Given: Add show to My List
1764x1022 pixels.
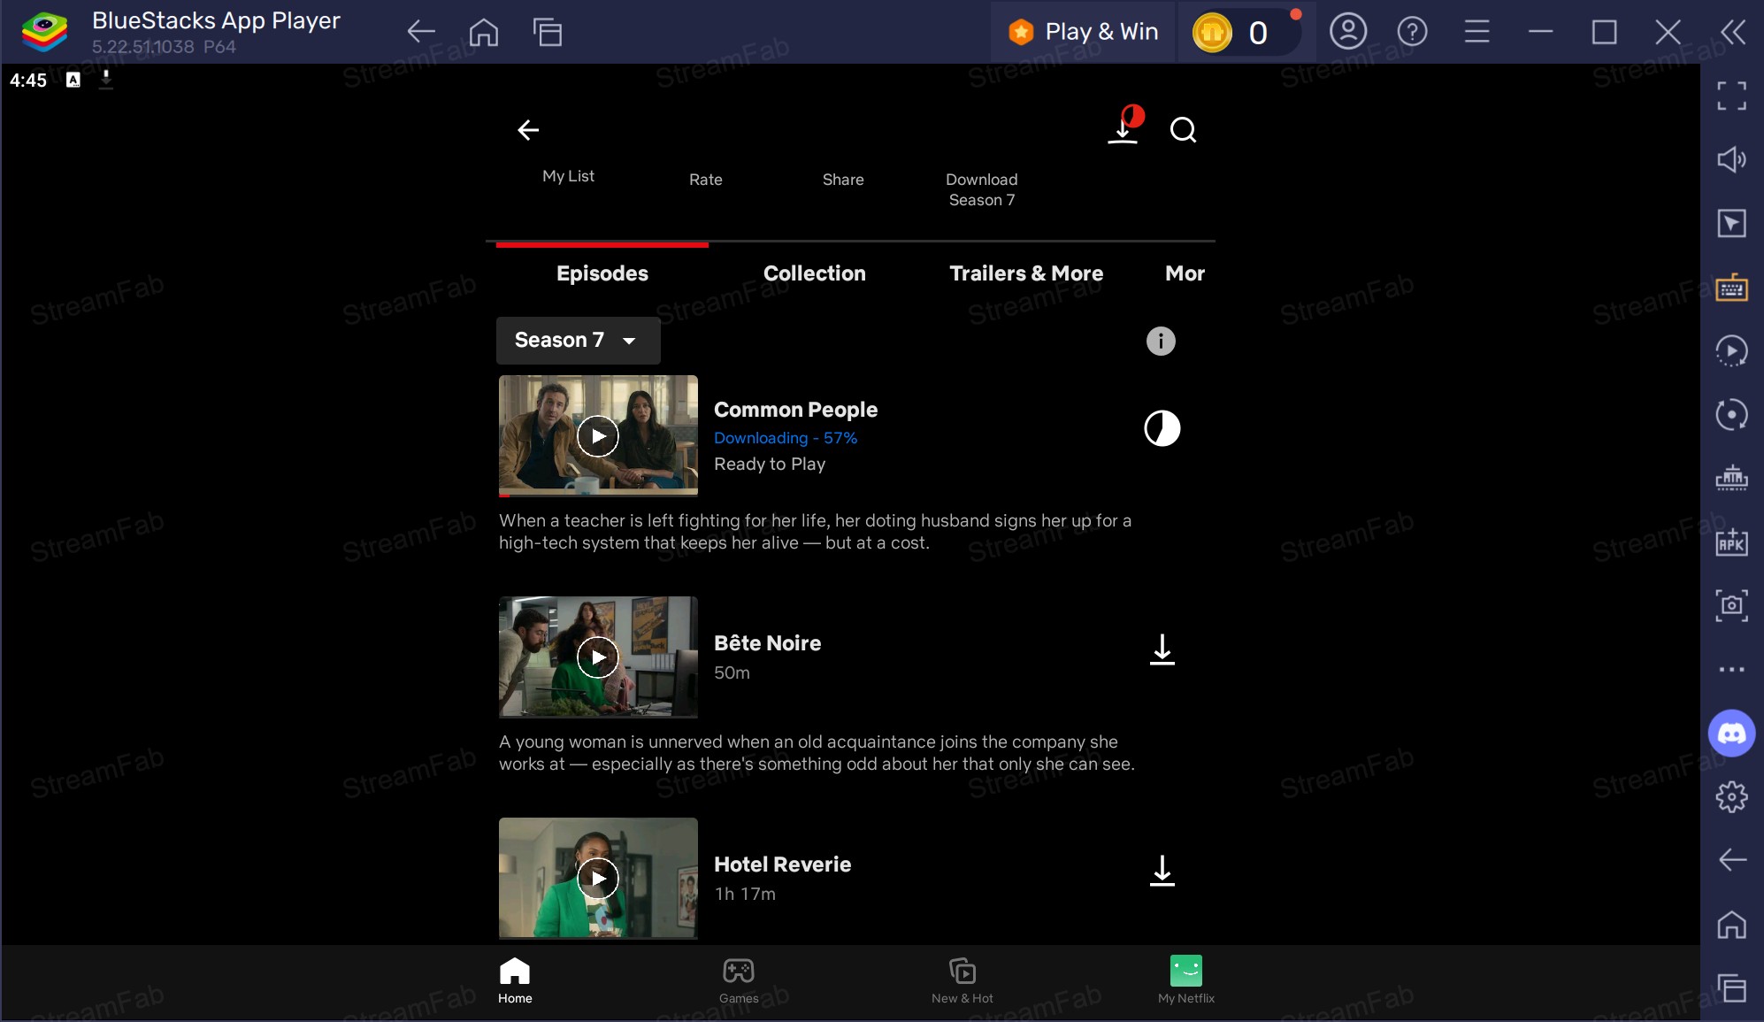Looking at the screenshot, I should tap(568, 176).
